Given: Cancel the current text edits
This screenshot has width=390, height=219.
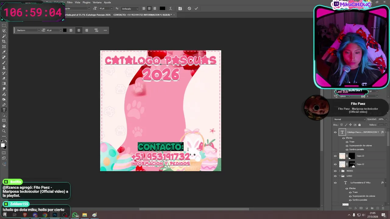Looking at the screenshot, I should 189,9.
